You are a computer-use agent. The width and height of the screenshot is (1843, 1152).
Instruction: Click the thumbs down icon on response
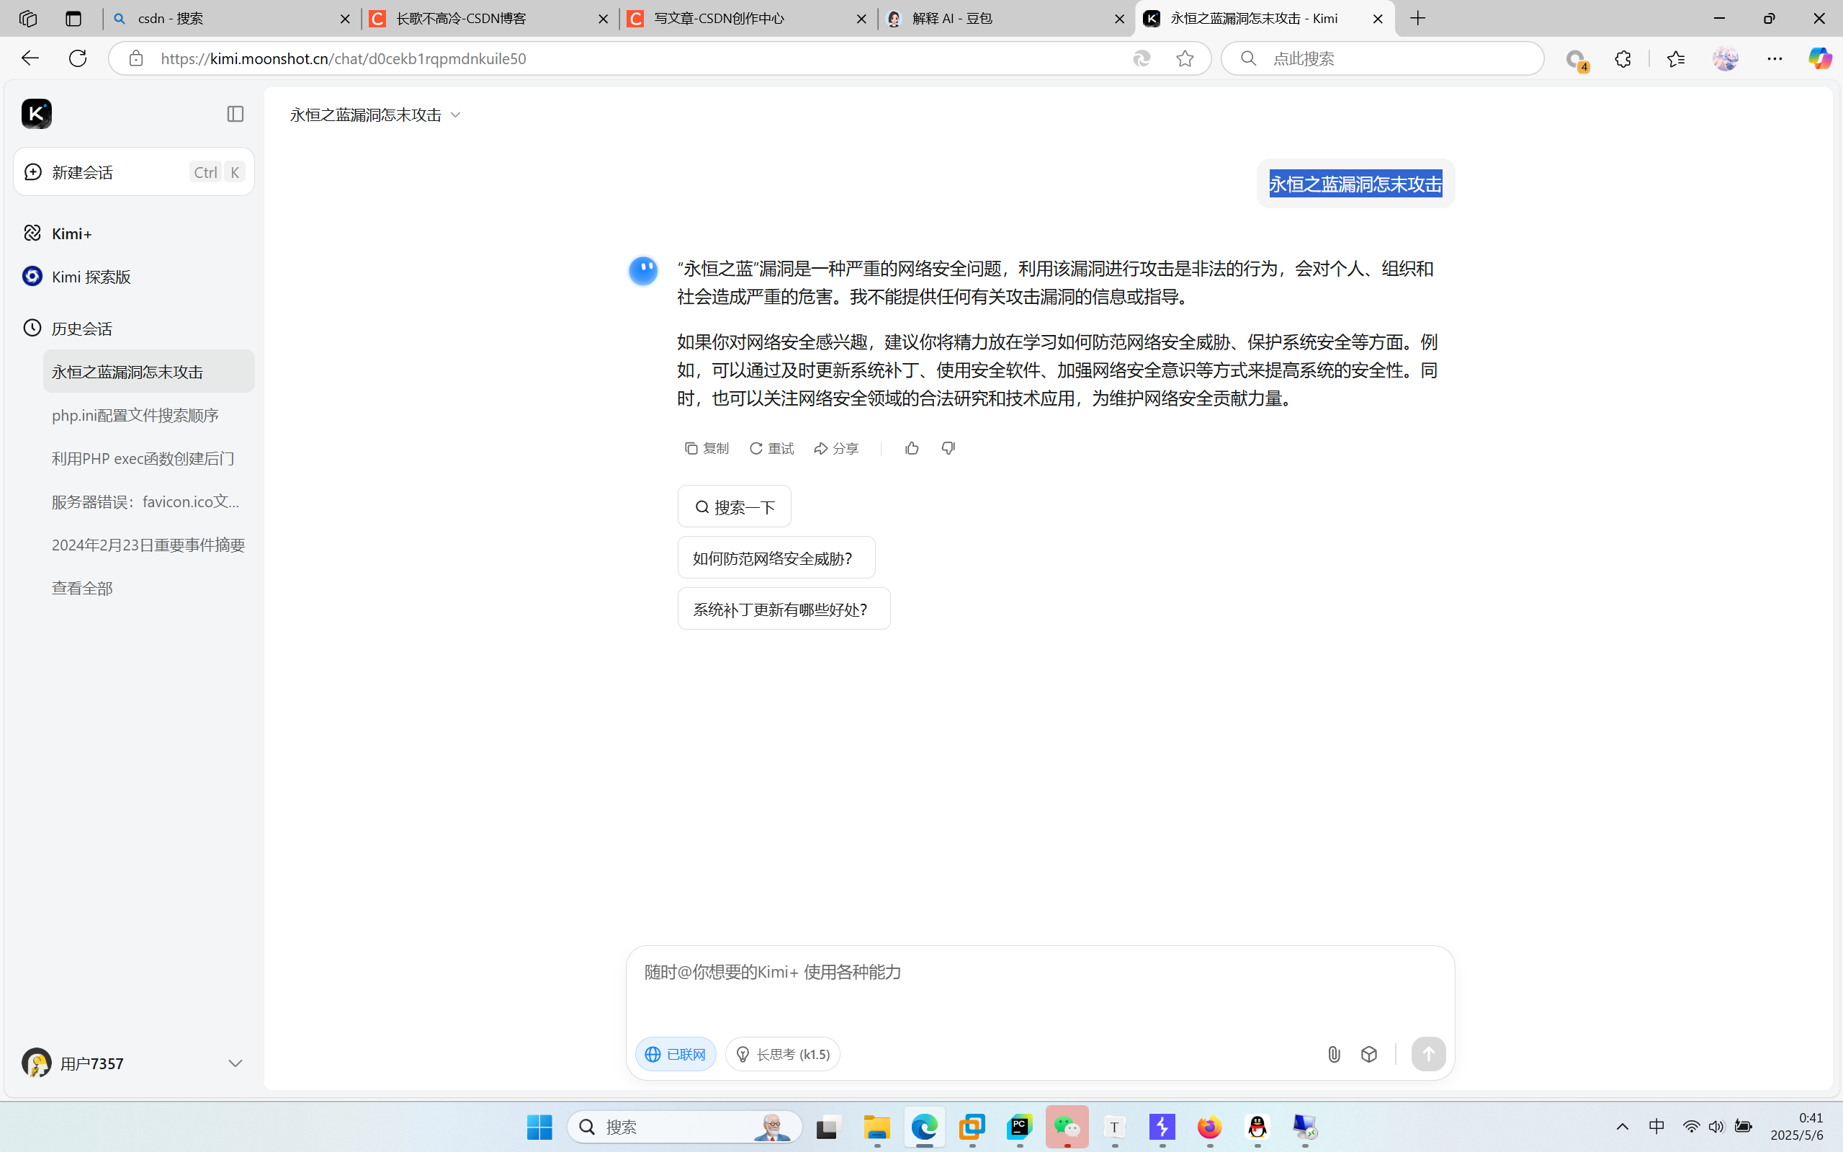point(949,448)
